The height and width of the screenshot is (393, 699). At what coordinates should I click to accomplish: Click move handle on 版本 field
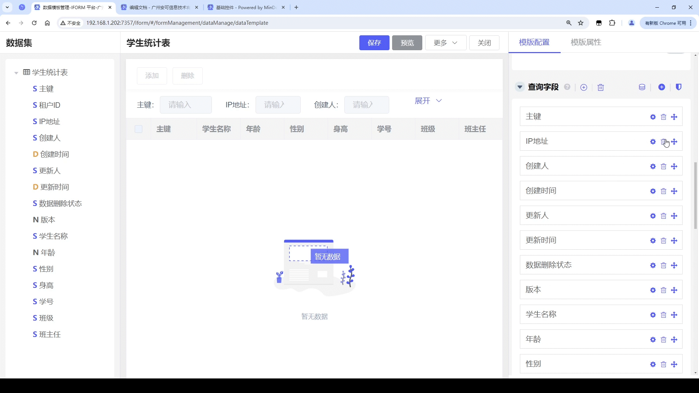coord(674,290)
